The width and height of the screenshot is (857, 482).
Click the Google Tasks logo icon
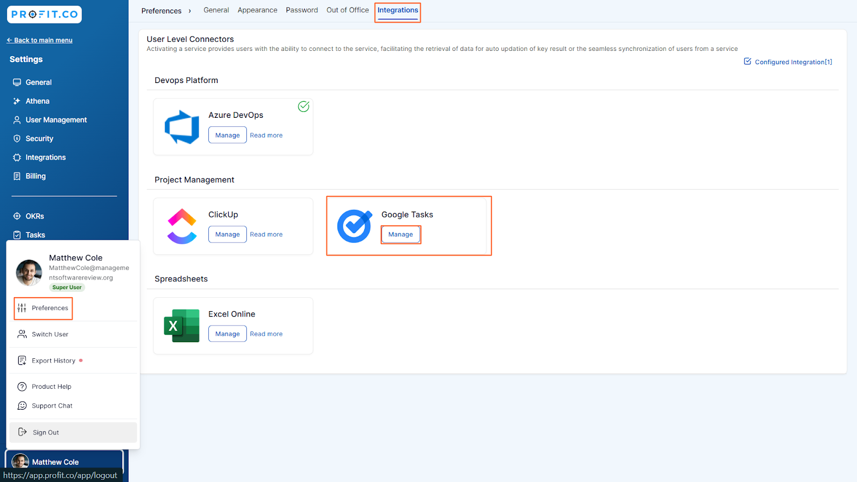(355, 226)
